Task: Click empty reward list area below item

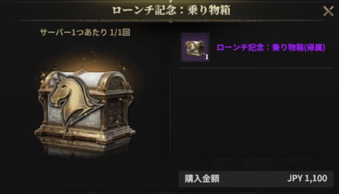Action: [256, 112]
